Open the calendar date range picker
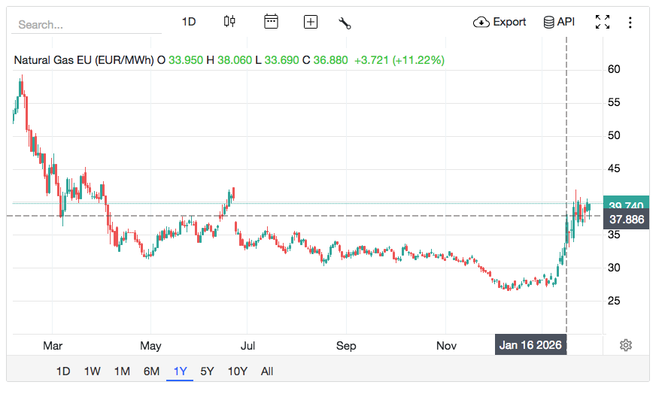Screen dimensions: 659x394 tap(271, 22)
